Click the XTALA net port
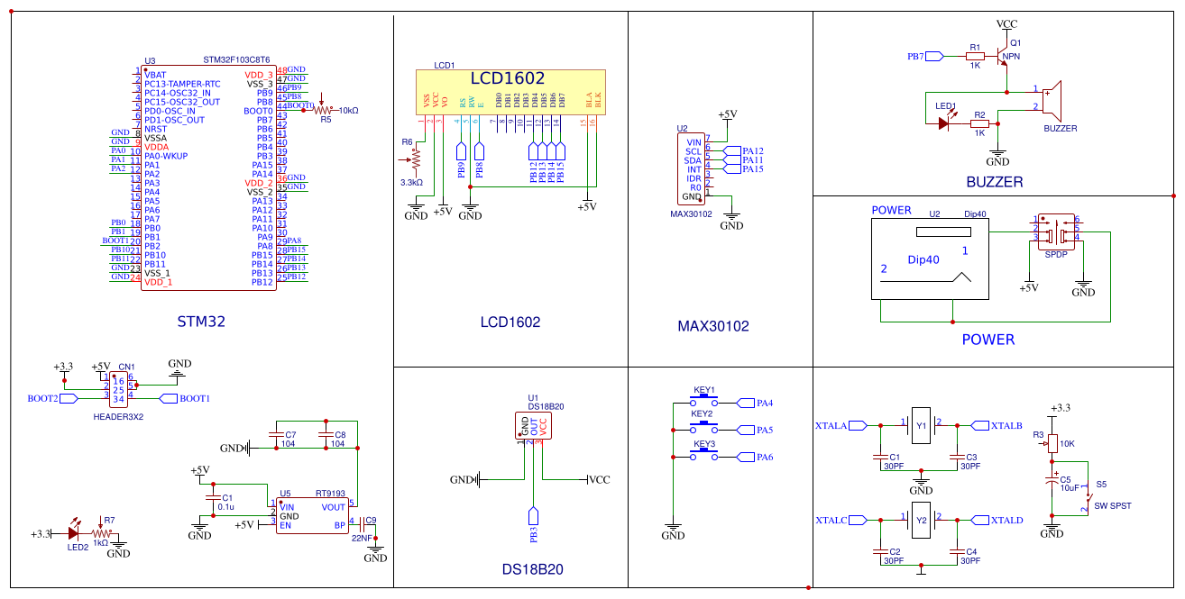Image resolution: width=1185 pixels, height=599 pixels. click(858, 424)
